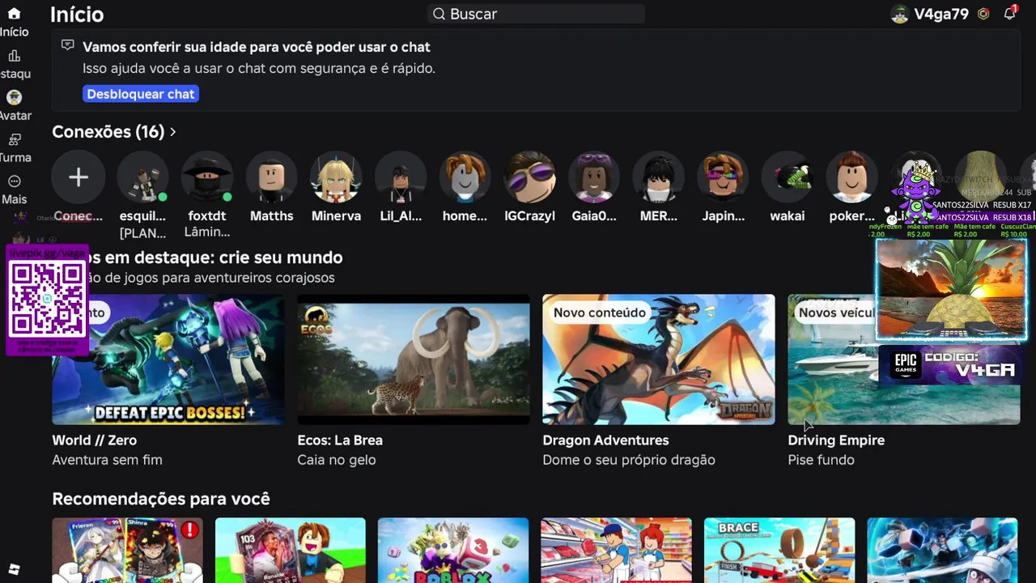
Task: Open Matths friend avatar
Action: (272, 177)
